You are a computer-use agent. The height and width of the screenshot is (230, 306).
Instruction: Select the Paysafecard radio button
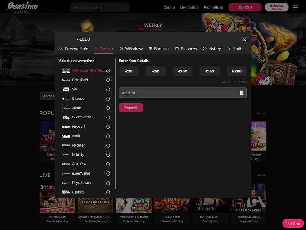(x=108, y=183)
